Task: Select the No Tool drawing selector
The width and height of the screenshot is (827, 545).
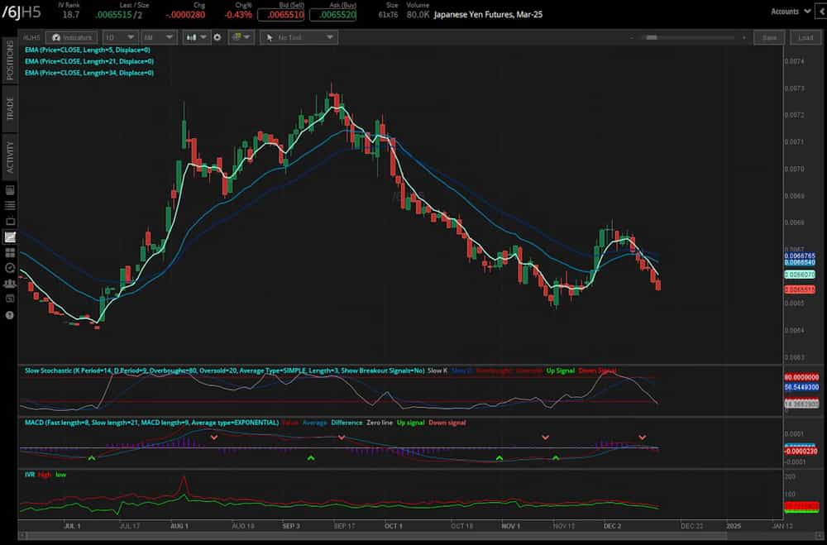Action: tap(299, 37)
